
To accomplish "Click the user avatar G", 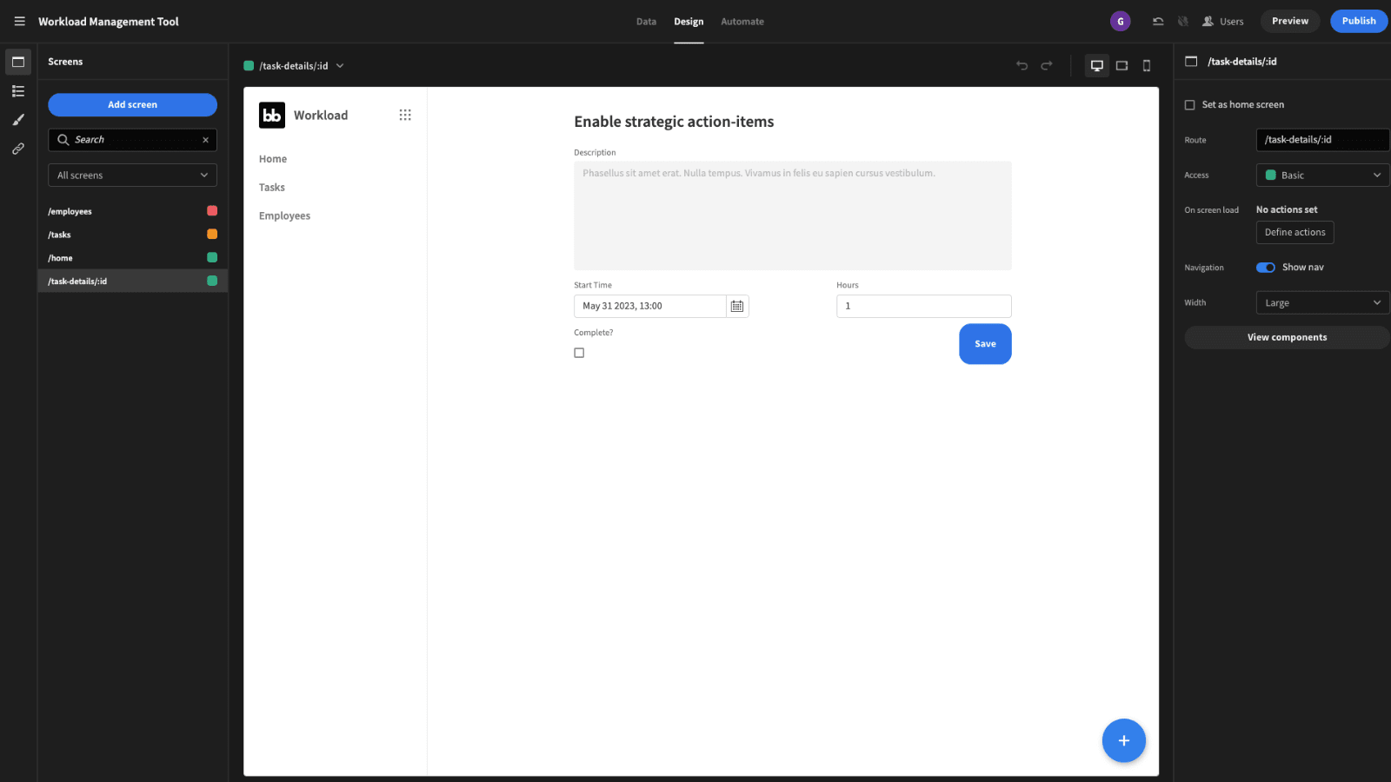I will point(1121,21).
